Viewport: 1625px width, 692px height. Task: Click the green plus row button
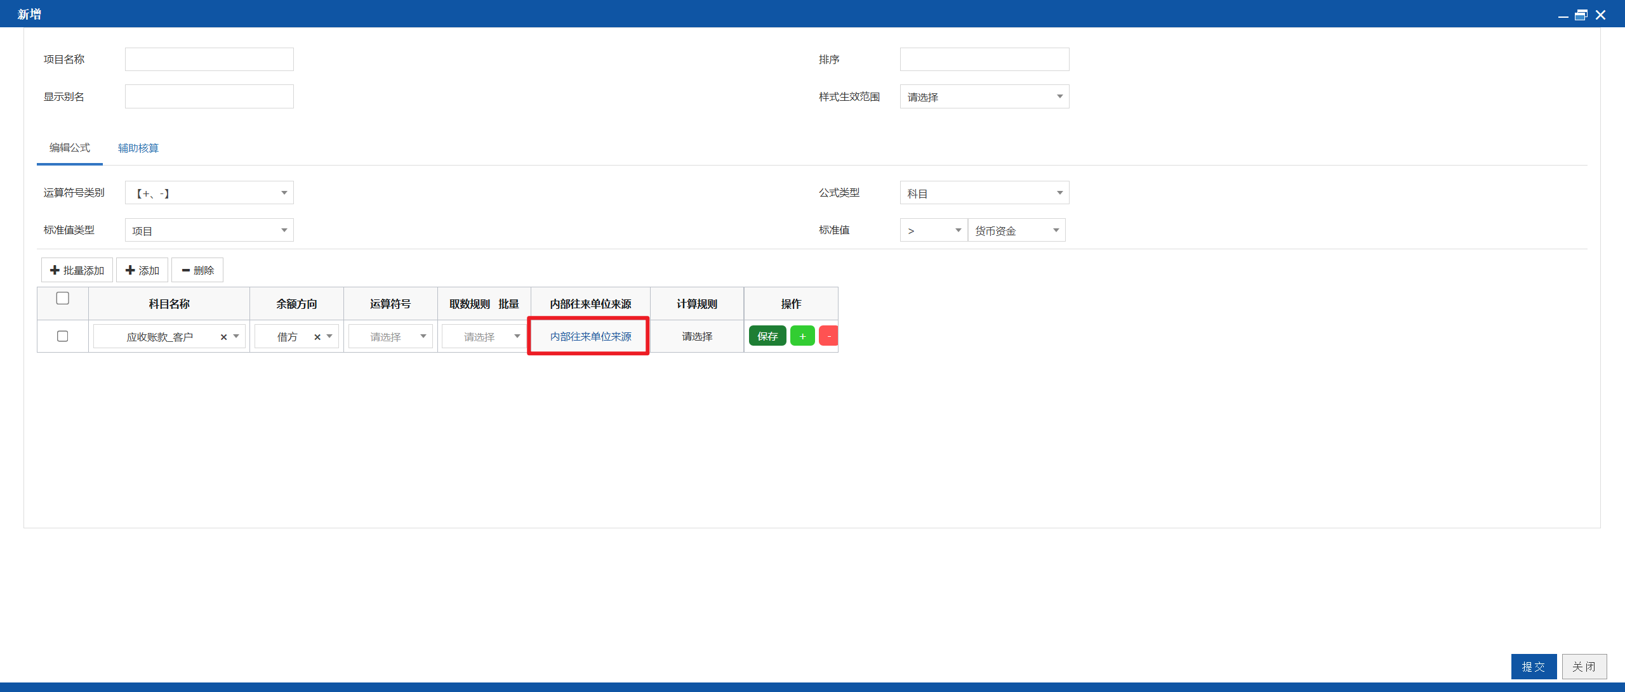(x=802, y=336)
